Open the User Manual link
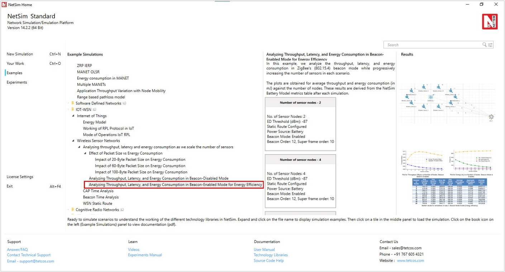The width and height of the screenshot is (505, 272). point(264,249)
